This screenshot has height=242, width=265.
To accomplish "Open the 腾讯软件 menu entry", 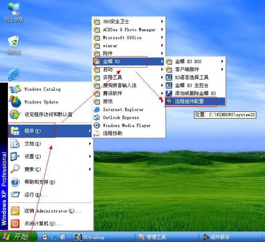I will click(x=128, y=93).
